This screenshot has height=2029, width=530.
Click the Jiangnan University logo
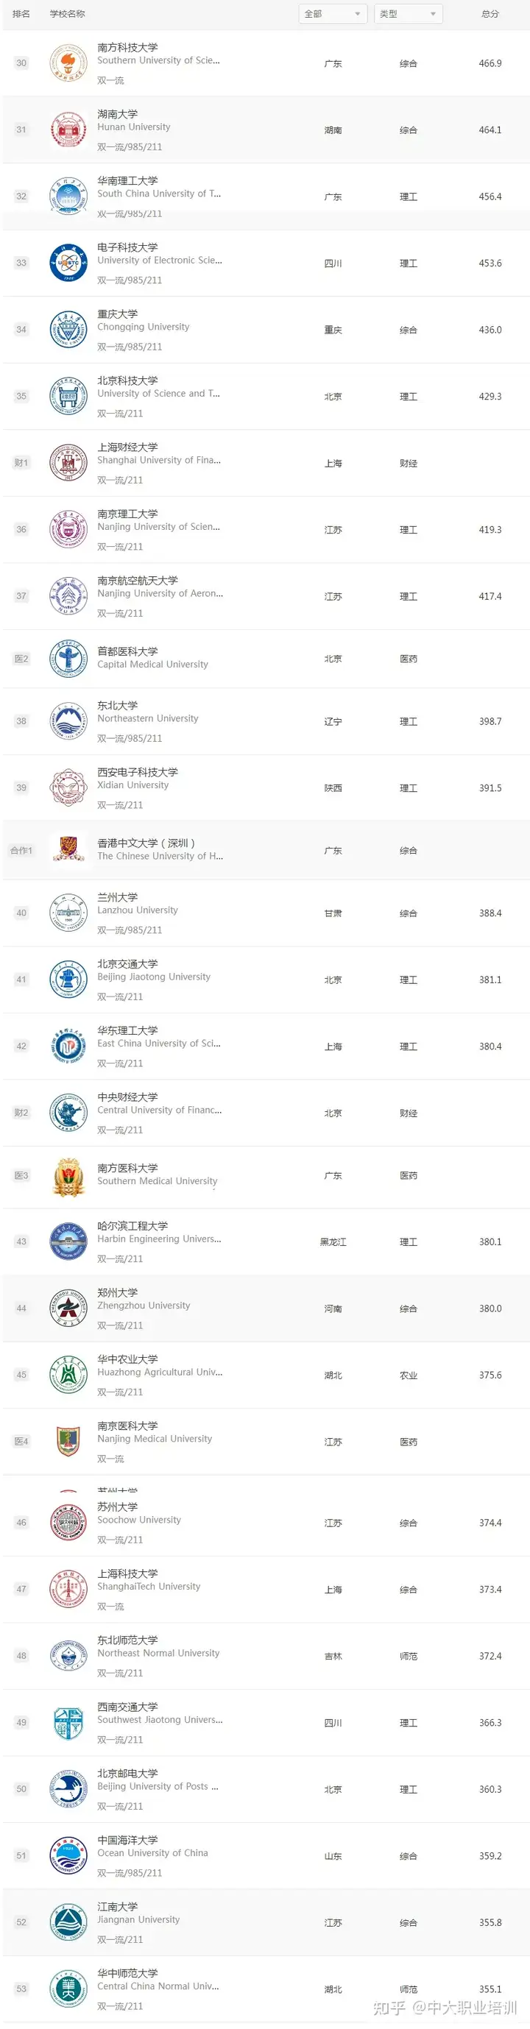click(x=68, y=1922)
